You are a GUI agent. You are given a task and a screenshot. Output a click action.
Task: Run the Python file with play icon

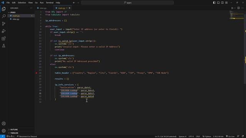(x=232, y=8)
